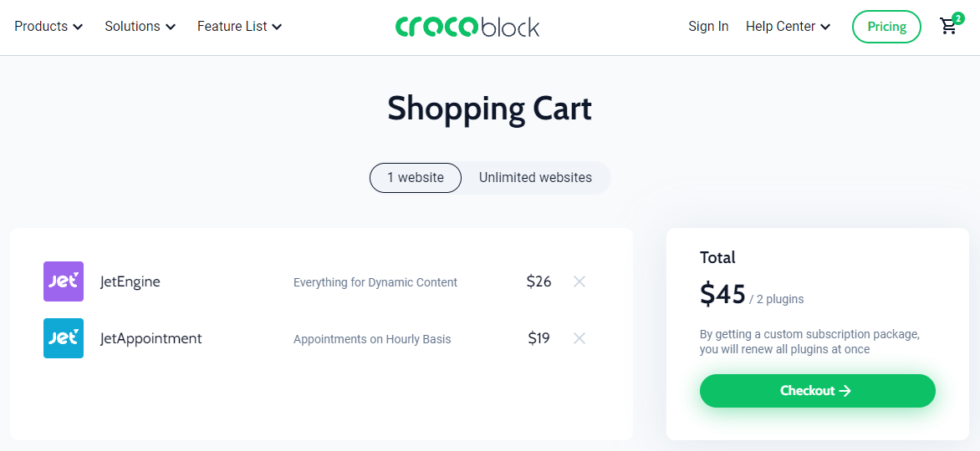Screen dimensions: 980x451
Task: Expand the Products dropdown menu
Action: coord(48,26)
